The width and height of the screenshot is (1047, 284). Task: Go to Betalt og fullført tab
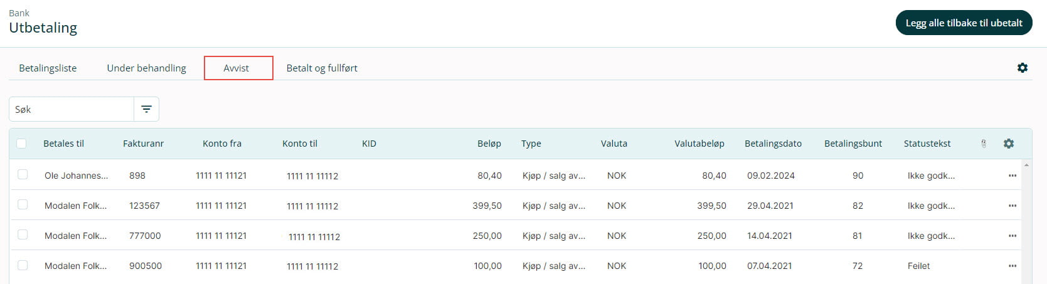(322, 68)
